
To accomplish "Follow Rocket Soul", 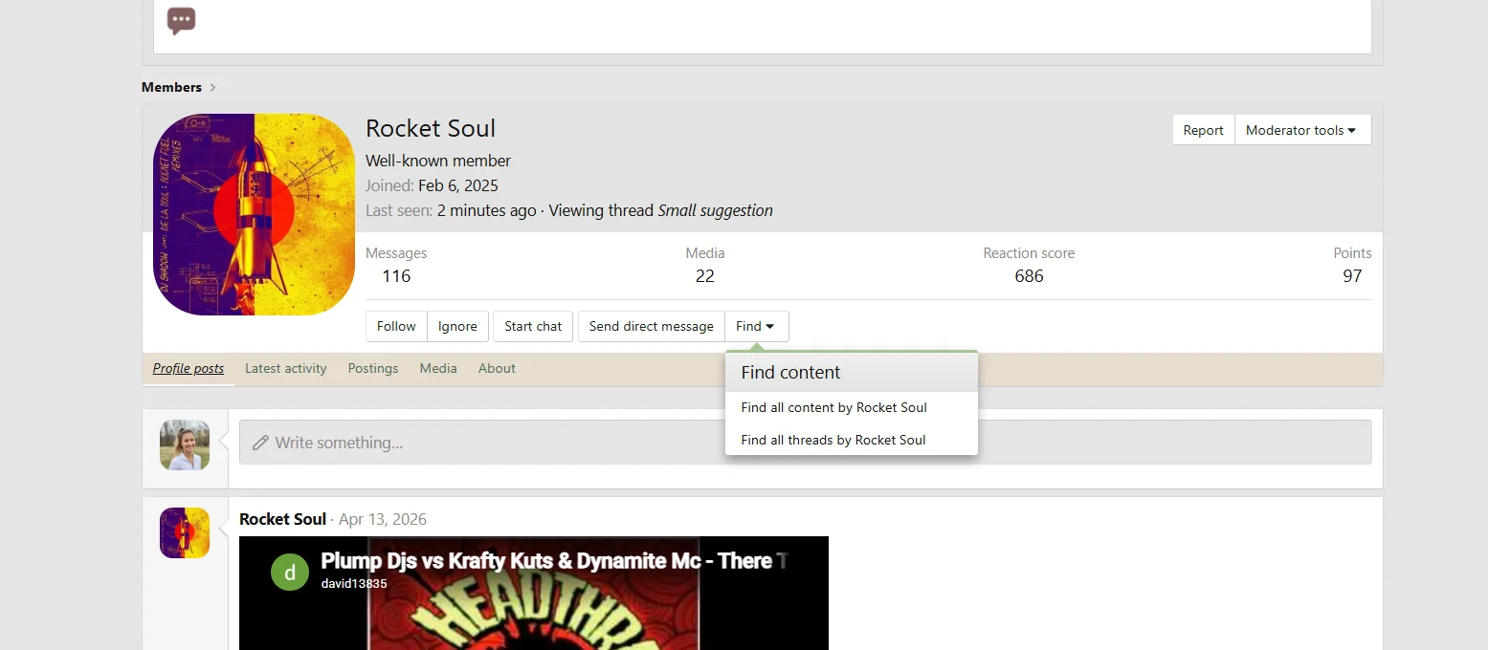I will [396, 326].
